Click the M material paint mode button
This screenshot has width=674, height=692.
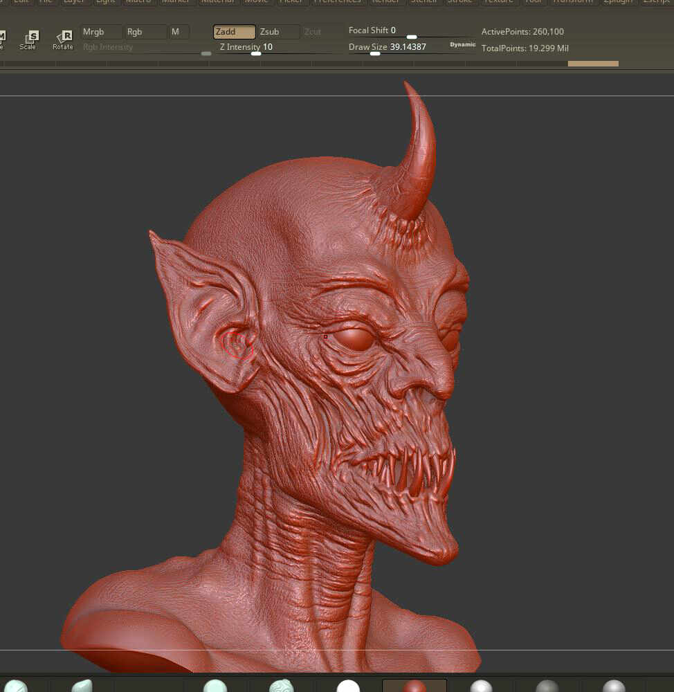(179, 31)
